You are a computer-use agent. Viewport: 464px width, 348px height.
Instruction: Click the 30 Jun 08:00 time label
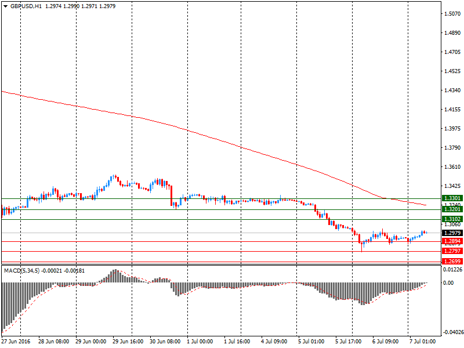(x=165, y=342)
